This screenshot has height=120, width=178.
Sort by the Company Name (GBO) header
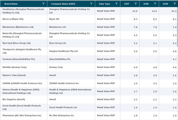click(63, 4)
